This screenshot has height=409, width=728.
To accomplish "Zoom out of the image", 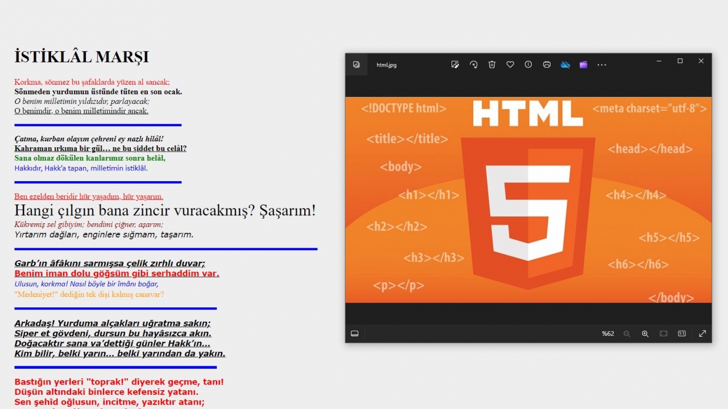I will coord(627,333).
